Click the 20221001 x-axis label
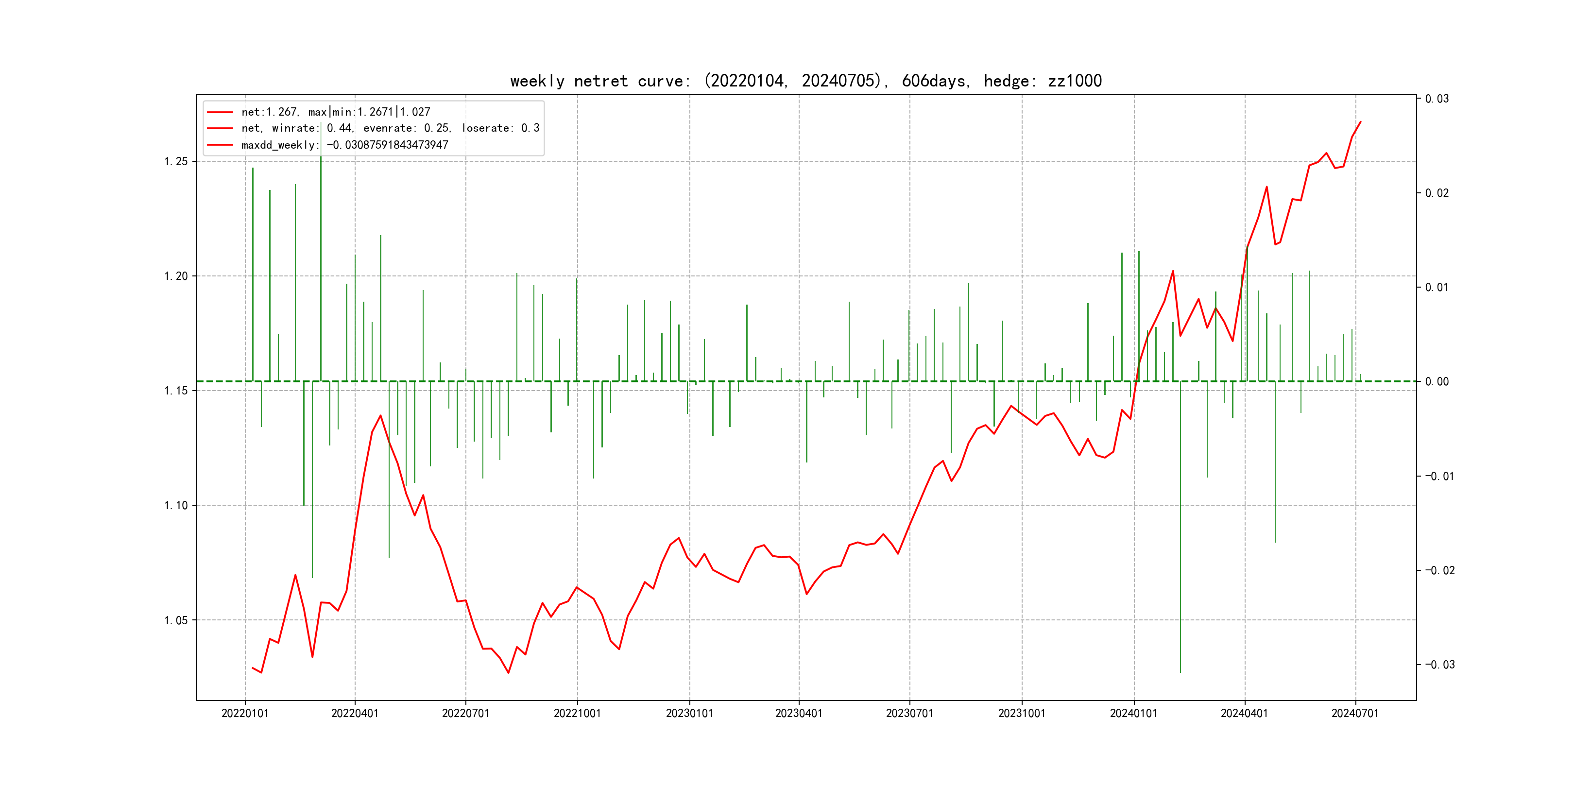 coord(578,713)
